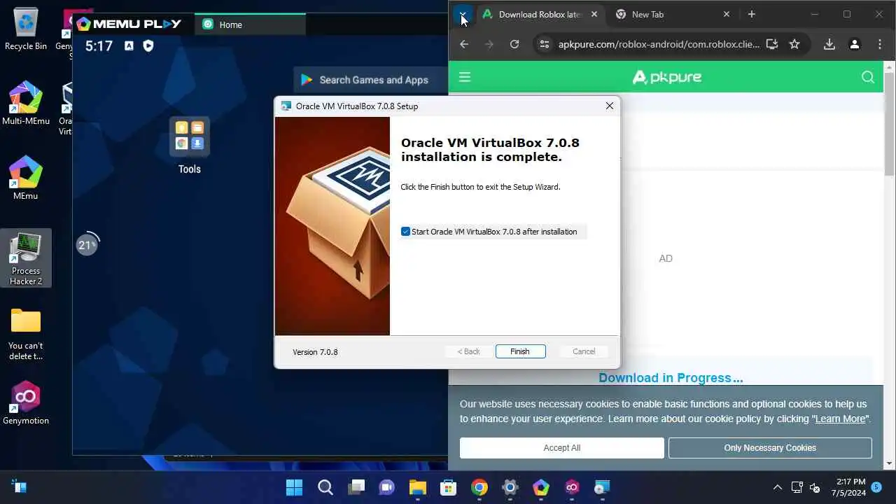
Task: Reload the APKPure page
Action: tap(514, 44)
